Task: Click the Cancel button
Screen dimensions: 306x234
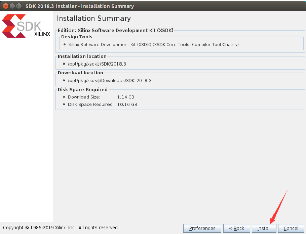Action: pyautogui.click(x=291, y=228)
